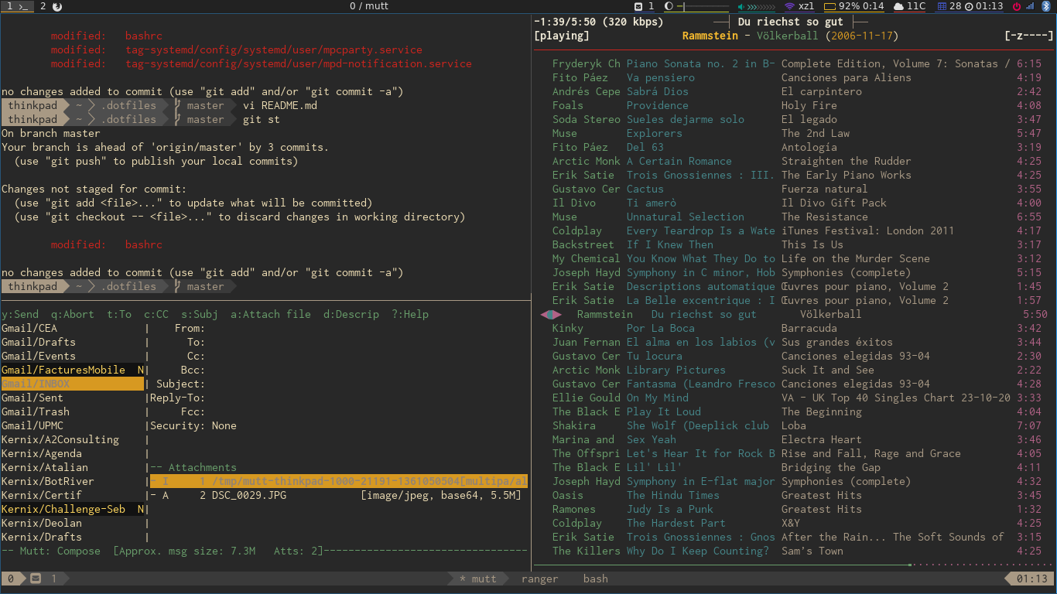The height and width of the screenshot is (594, 1057).
Task: Click the Mutt: Compose status line
Action: click(265, 551)
